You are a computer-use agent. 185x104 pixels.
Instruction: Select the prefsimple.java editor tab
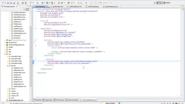[93, 7]
